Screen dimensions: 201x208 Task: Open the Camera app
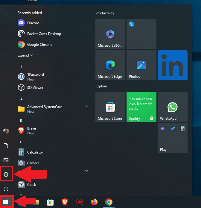pyautogui.click(x=28, y=163)
